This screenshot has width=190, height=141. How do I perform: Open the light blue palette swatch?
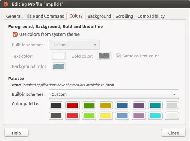[x=122, y=116]
